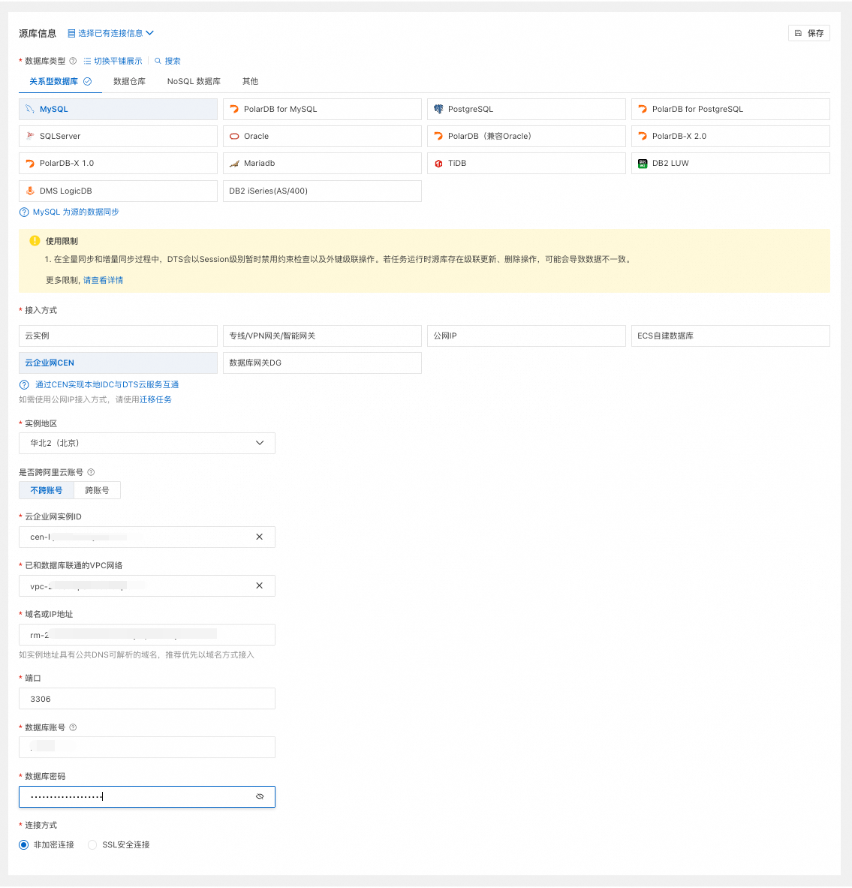Screen dimensions: 852x888
Task: Click the 已和数据库联通的VPC网络 field
Action: tap(146, 586)
